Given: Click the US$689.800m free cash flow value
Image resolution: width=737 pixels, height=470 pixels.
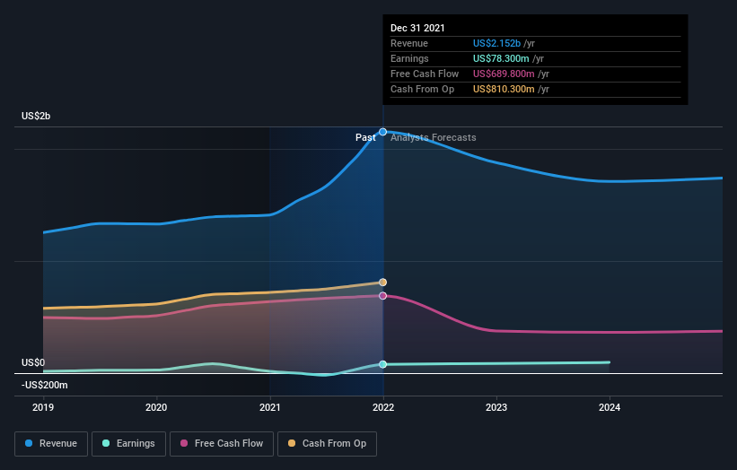Looking at the screenshot, I should [504, 74].
